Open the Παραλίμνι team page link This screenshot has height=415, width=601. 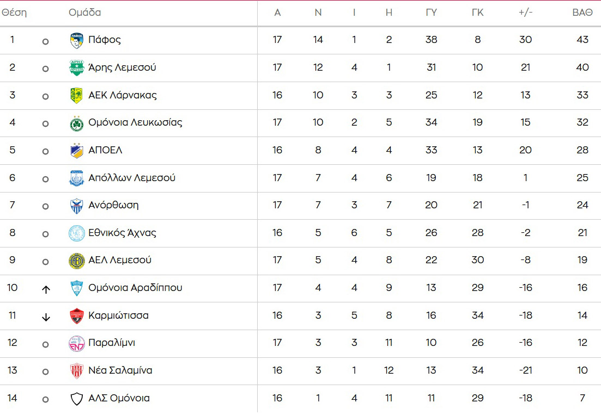(x=112, y=343)
